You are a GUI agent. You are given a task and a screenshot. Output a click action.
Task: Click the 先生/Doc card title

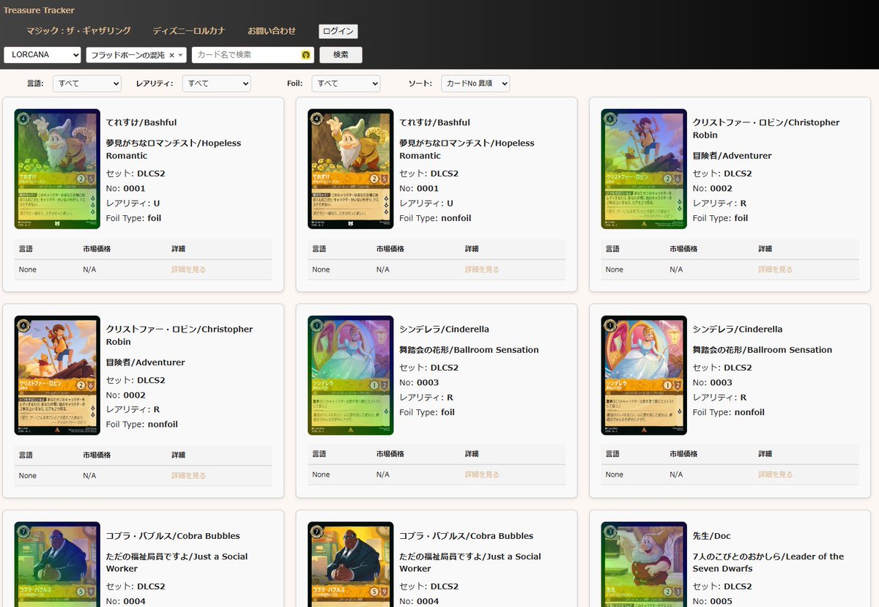point(712,536)
